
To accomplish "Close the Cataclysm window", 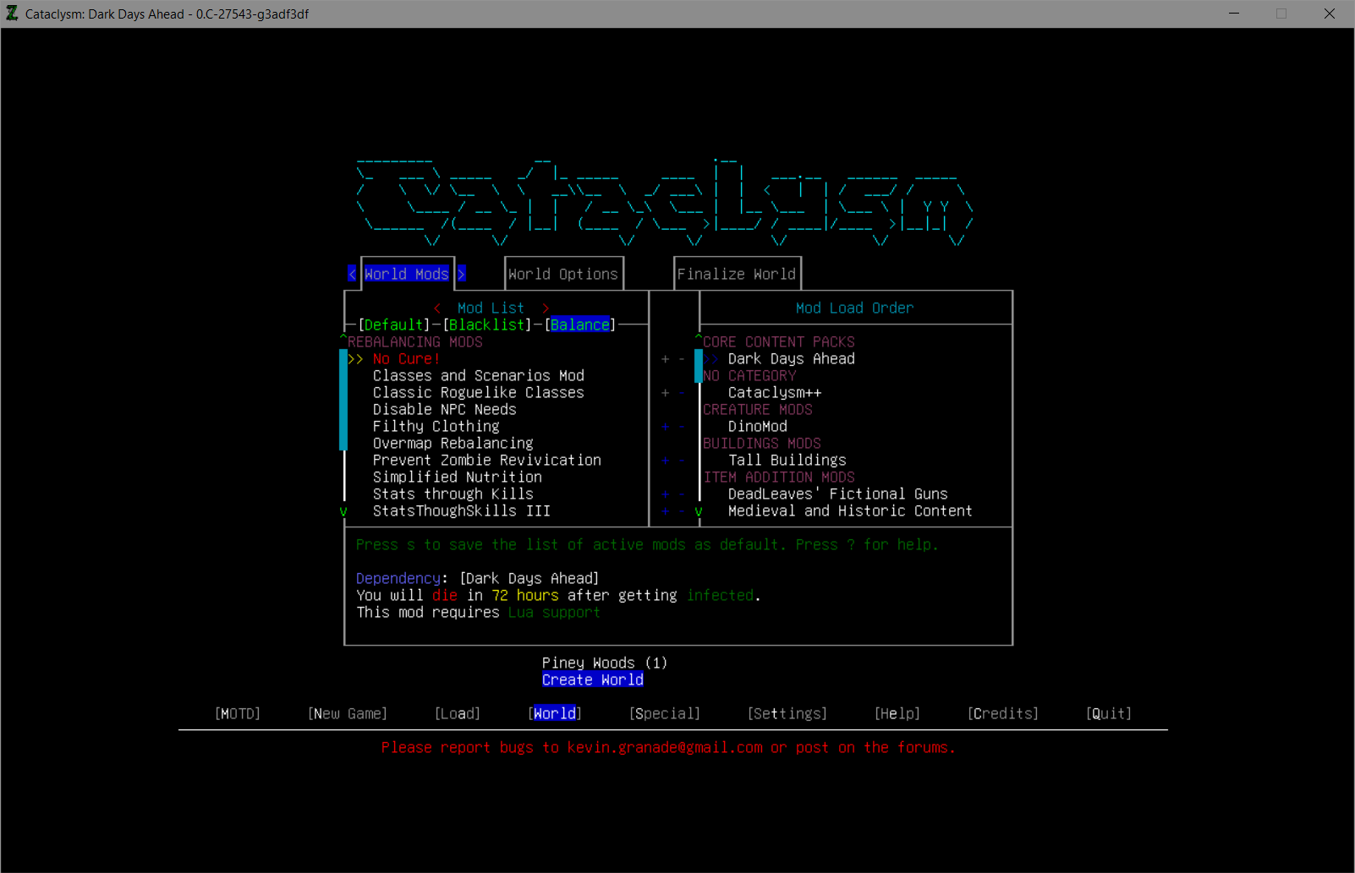I will (1330, 14).
